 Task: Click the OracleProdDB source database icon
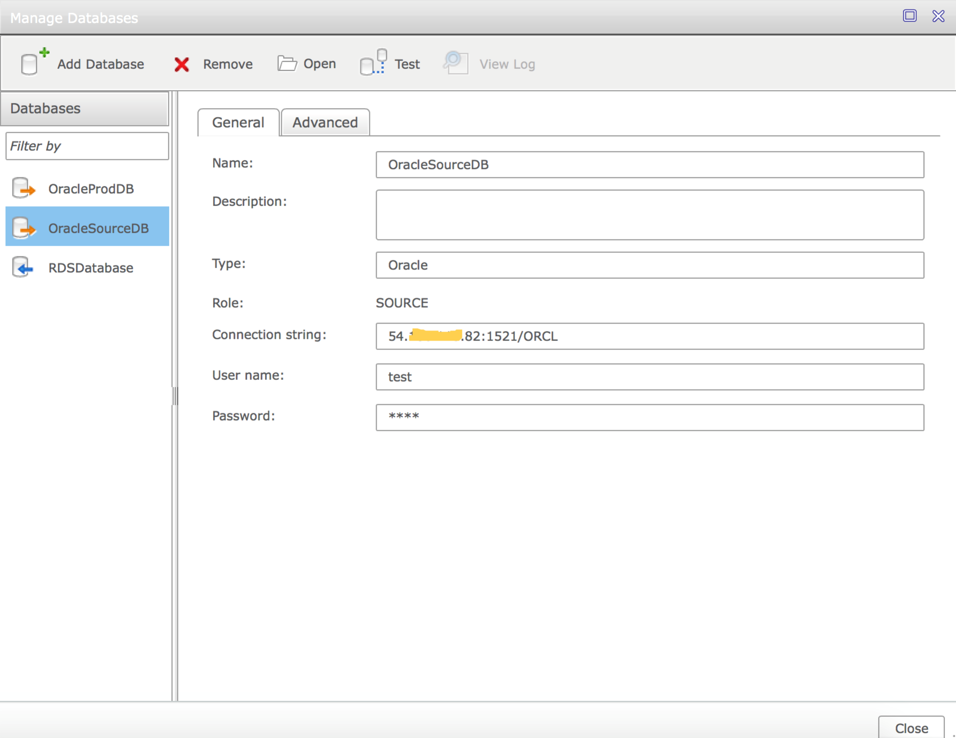(23, 188)
